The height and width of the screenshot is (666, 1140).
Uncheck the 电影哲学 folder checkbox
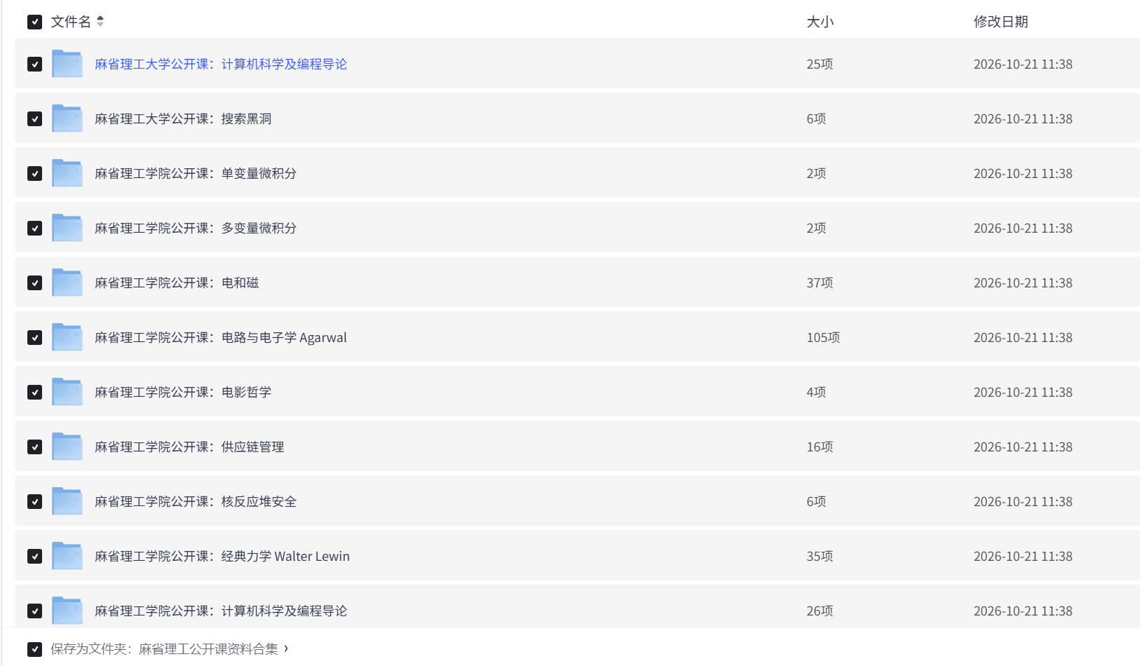pyautogui.click(x=34, y=392)
